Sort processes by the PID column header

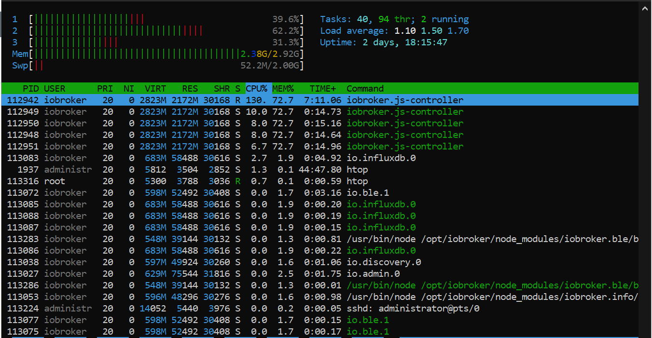tap(31, 89)
